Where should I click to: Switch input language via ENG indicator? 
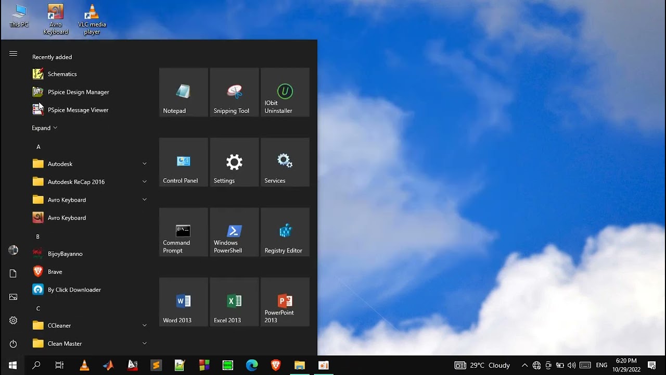[x=601, y=365]
